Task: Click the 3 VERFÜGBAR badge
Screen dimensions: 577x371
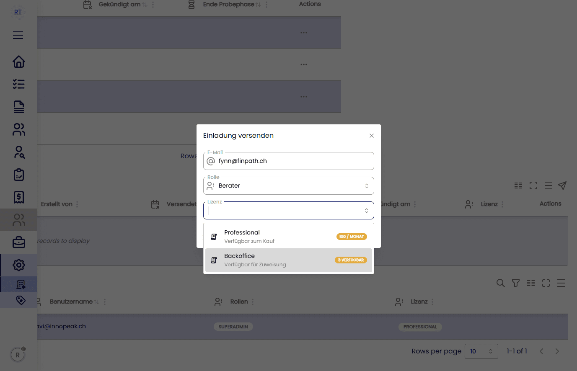Action: click(x=351, y=260)
